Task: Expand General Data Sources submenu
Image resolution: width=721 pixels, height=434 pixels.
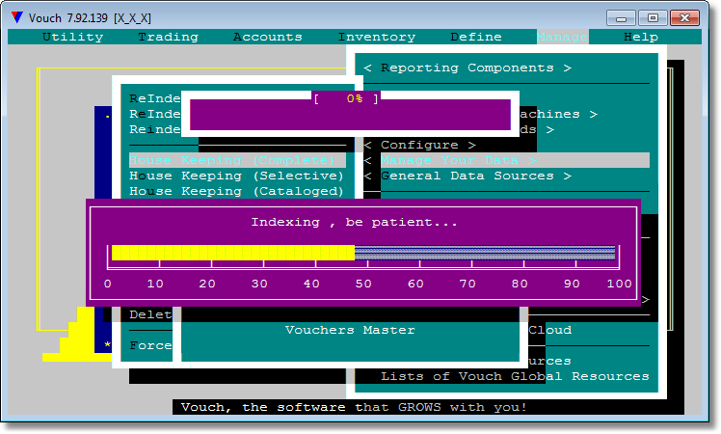Action: coord(467,176)
